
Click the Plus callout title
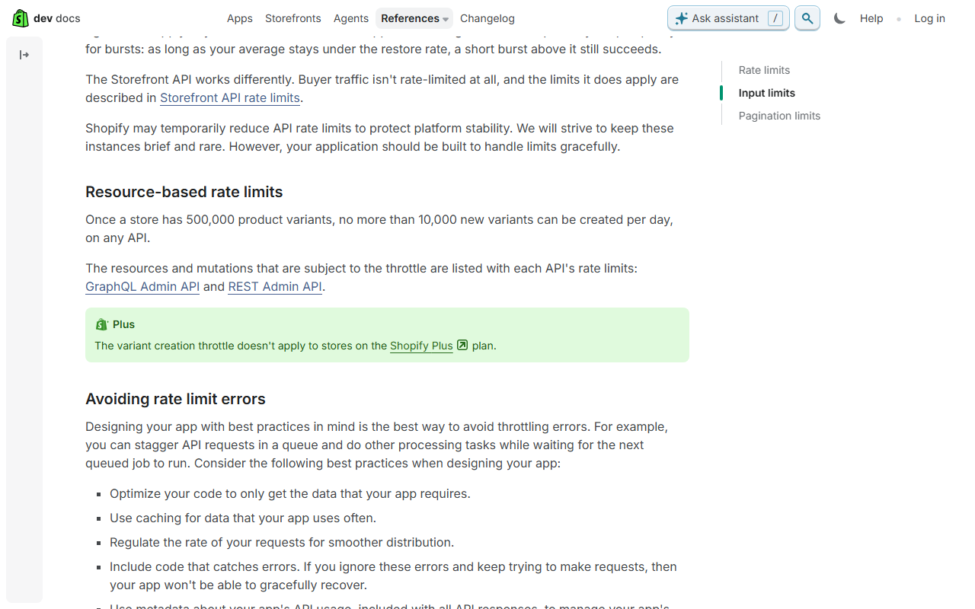[123, 324]
